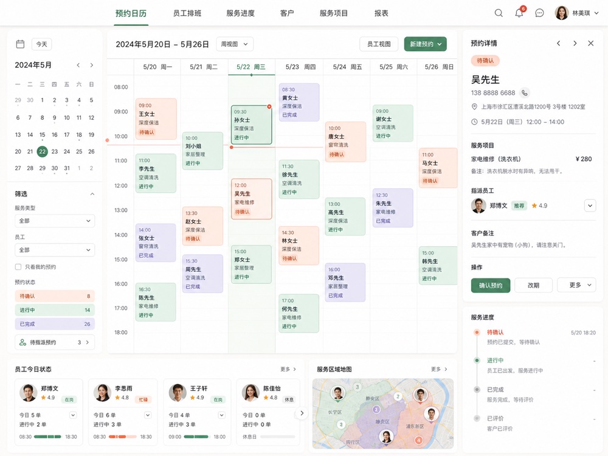Show previous appointment detail arrow
Image resolution: width=608 pixels, height=456 pixels.
558,43
